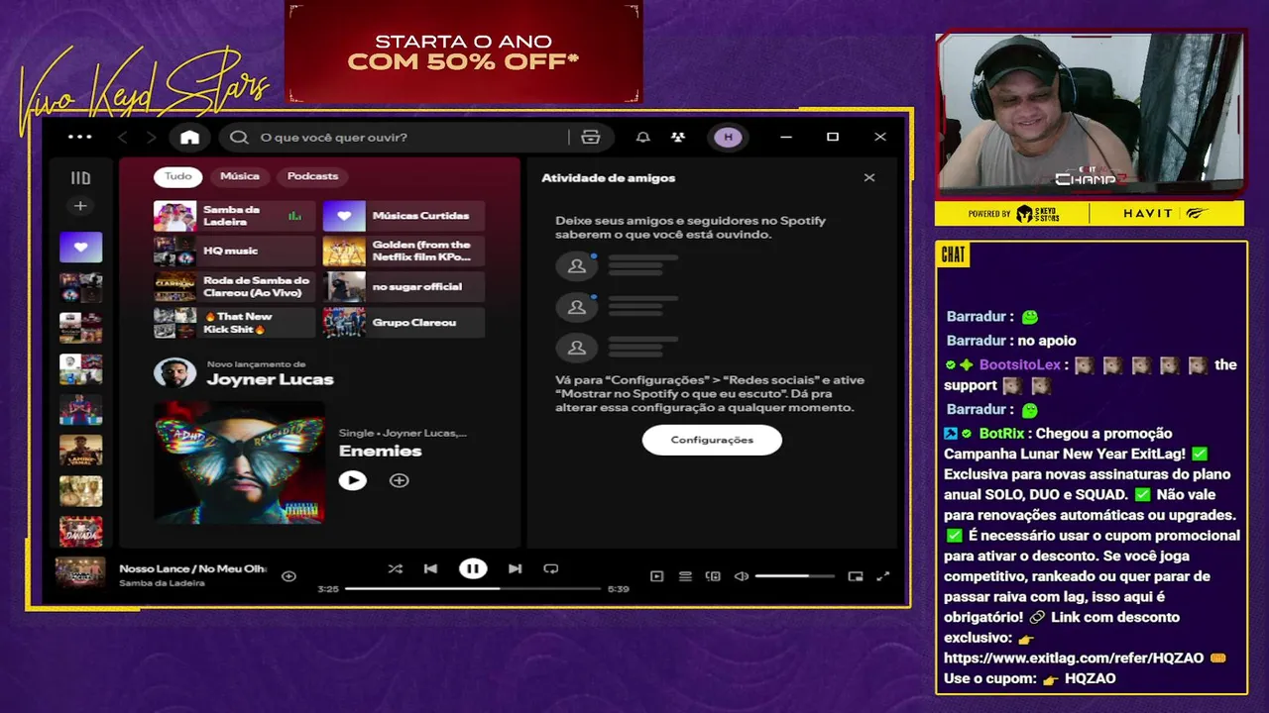Viewport: 1269px width, 713px height.
Task: Open the profile avatar "H" menu
Action: [x=729, y=137]
